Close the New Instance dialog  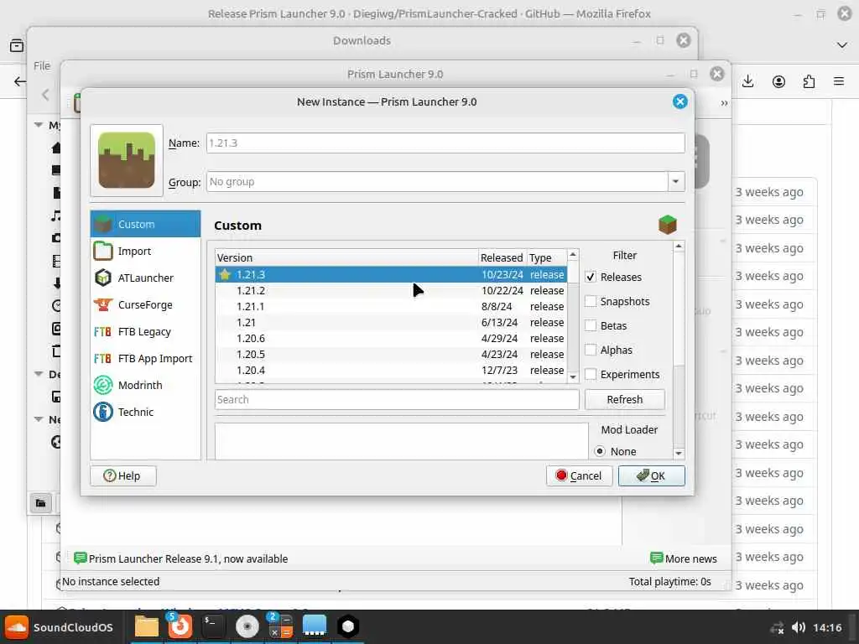(679, 101)
